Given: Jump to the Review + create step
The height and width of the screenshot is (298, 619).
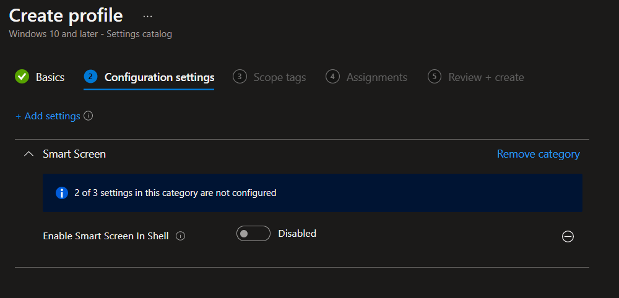Looking at the screenshot, I should tap(486, 77).
